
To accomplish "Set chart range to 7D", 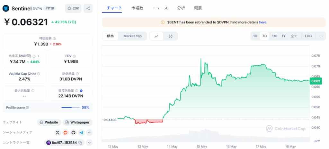I will (264, 36).
